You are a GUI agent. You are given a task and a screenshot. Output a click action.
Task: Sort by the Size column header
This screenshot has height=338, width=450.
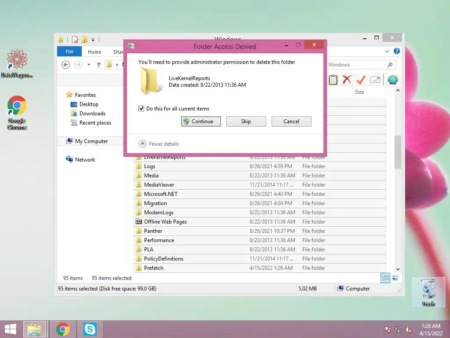[359, 92]
